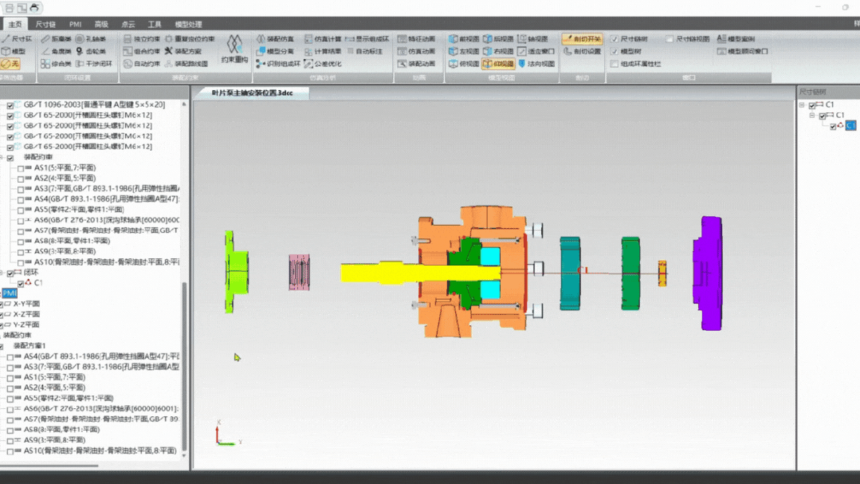Open the PMI ribbon tab
860x484 pixels.
(x=75, y=24)
